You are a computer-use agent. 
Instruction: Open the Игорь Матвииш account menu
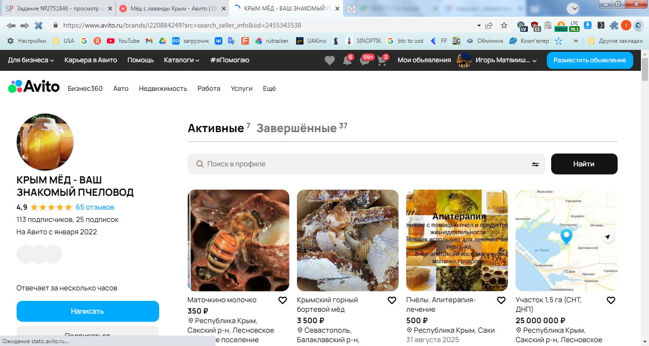click(497, 60)
